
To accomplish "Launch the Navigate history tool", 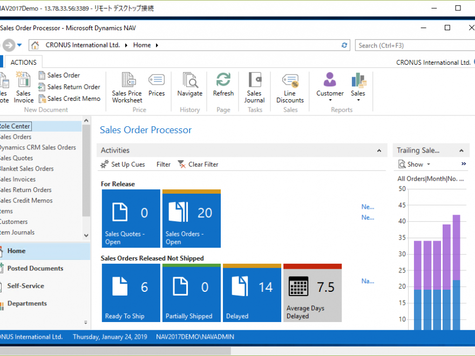I will click(190, 85).
